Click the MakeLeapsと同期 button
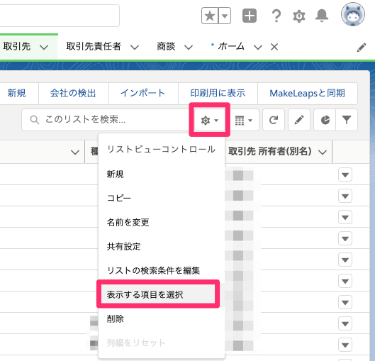The height and width of the screenshot is (361, 375). pos(308,94)
